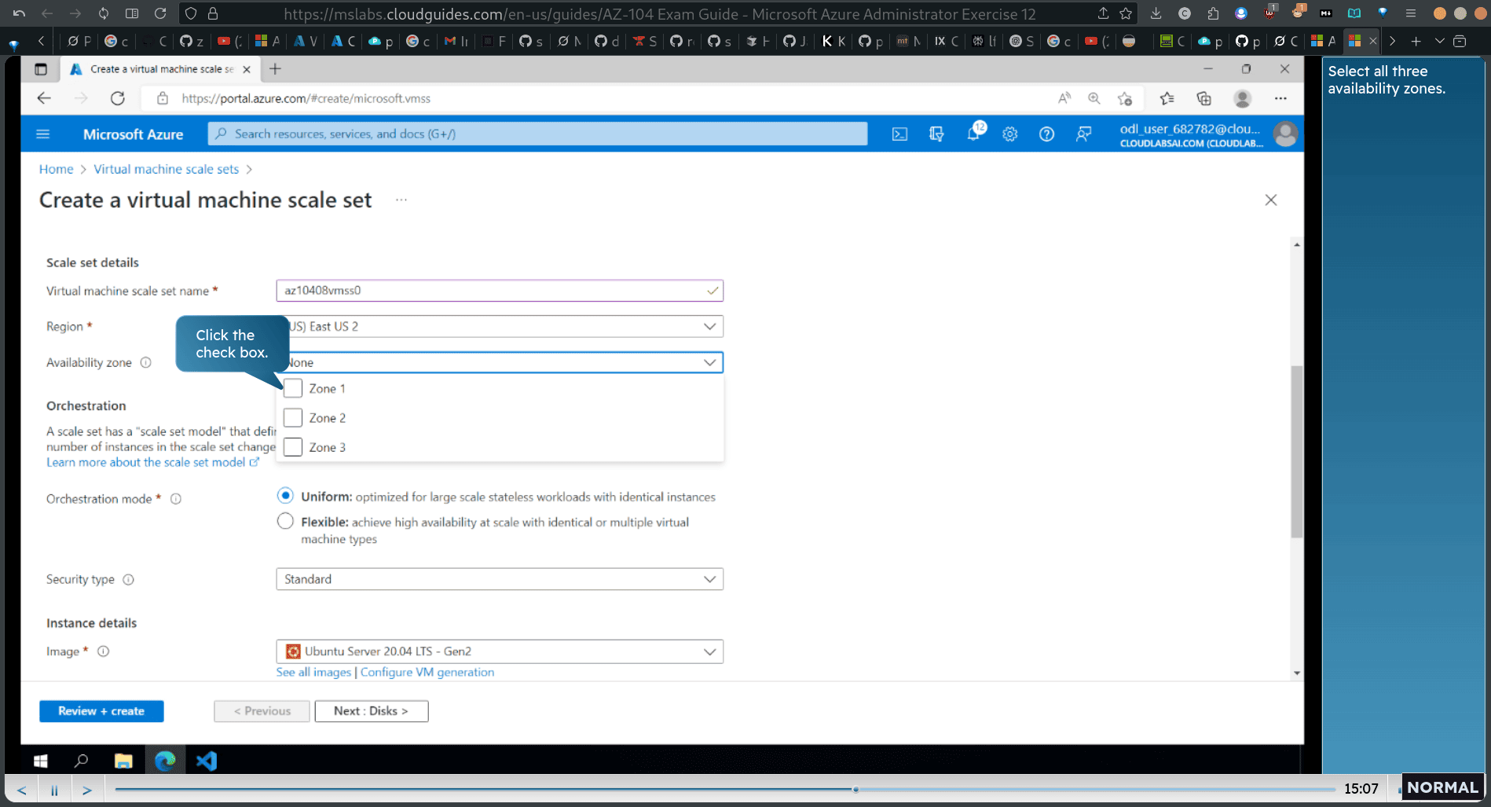Check the Zone 2 checkbox
Image resolution: width=1491 pixels, height=807 pixels.
[x=293, y=417]
